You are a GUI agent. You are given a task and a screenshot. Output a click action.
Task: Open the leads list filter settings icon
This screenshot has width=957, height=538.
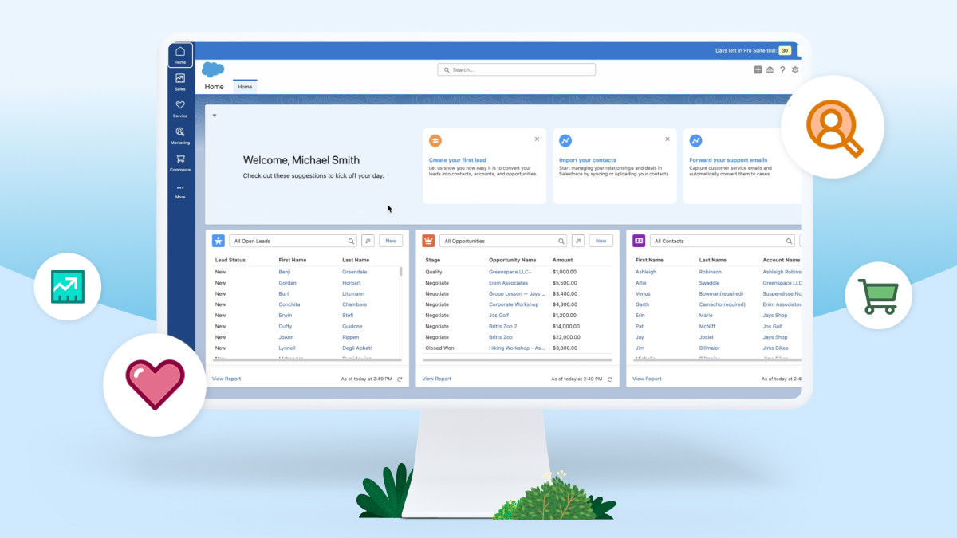pyautogui.click(x=368, y=240)
